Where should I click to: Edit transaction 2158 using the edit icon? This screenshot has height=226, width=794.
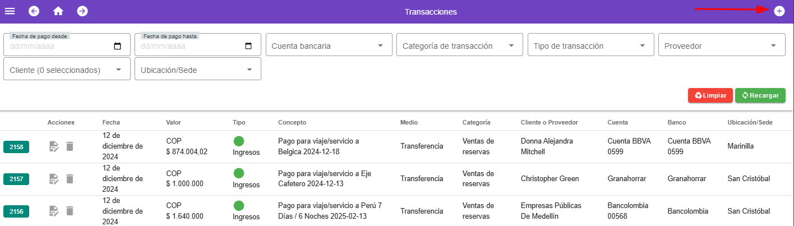(54, 146)
